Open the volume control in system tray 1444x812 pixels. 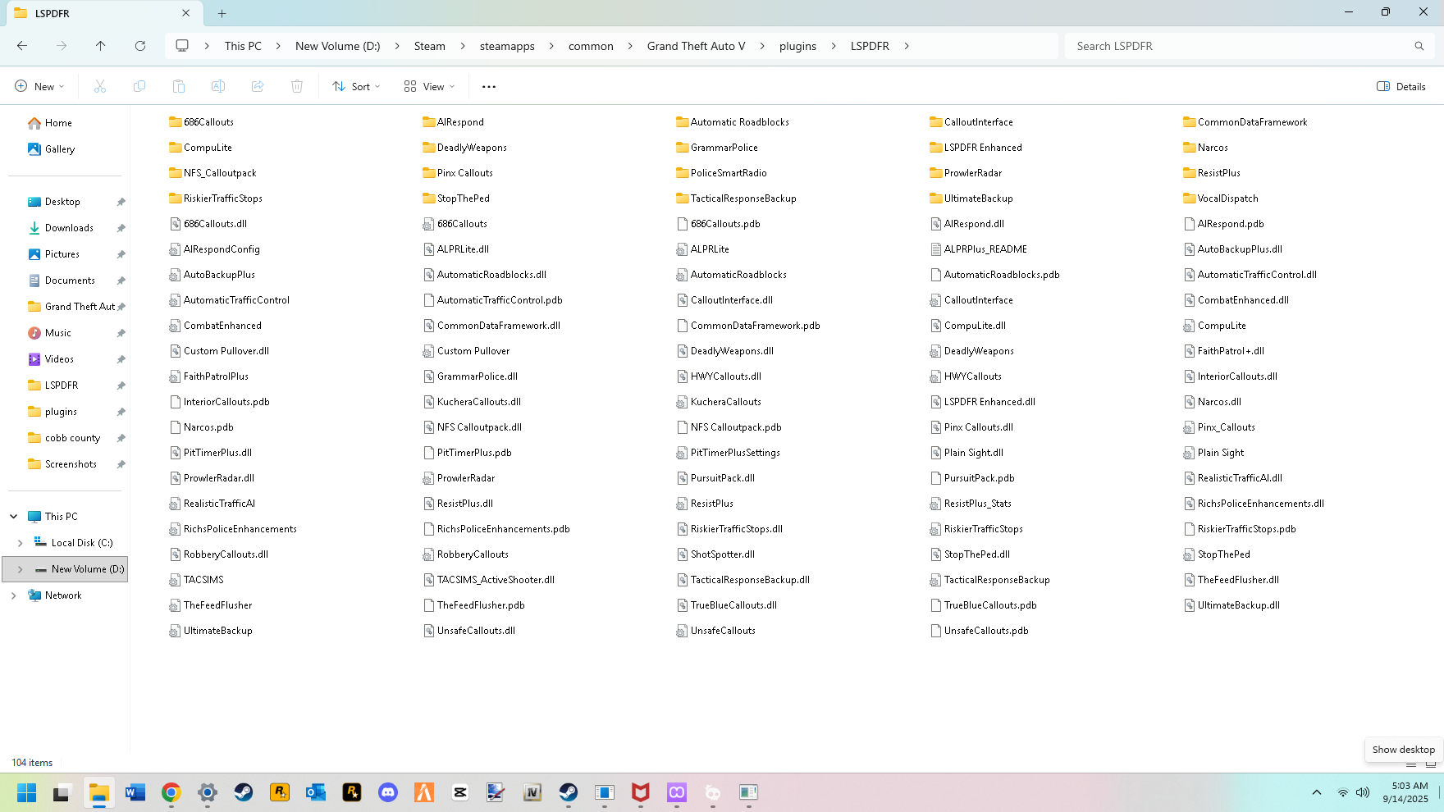click(x=1363, y=792)
